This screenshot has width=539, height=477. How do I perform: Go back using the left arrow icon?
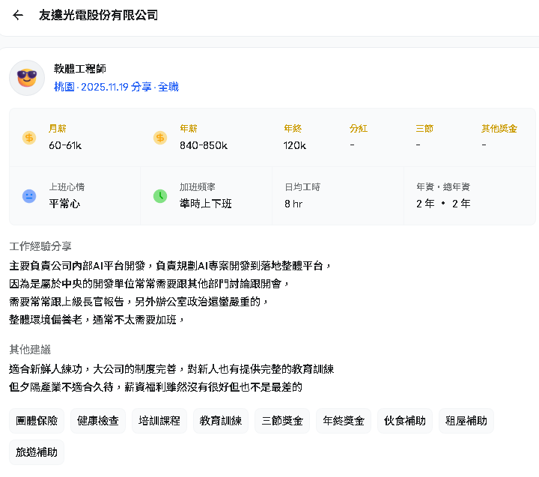(18, 15)
